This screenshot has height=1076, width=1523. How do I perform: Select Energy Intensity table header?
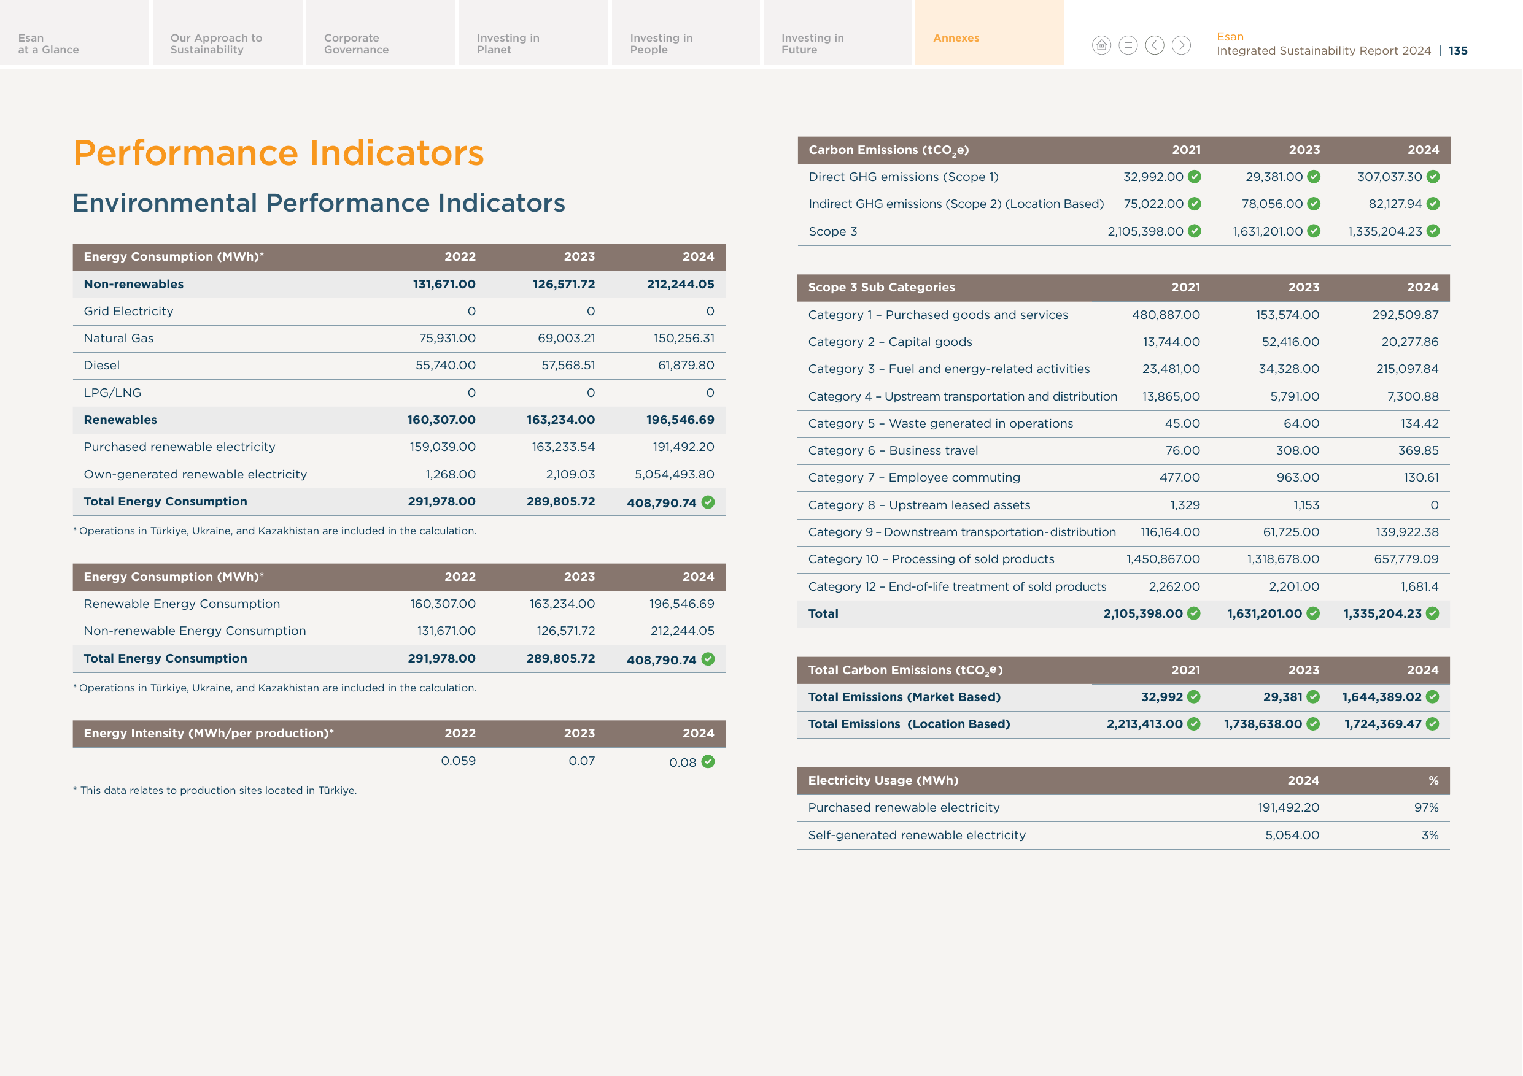point(398,734)
